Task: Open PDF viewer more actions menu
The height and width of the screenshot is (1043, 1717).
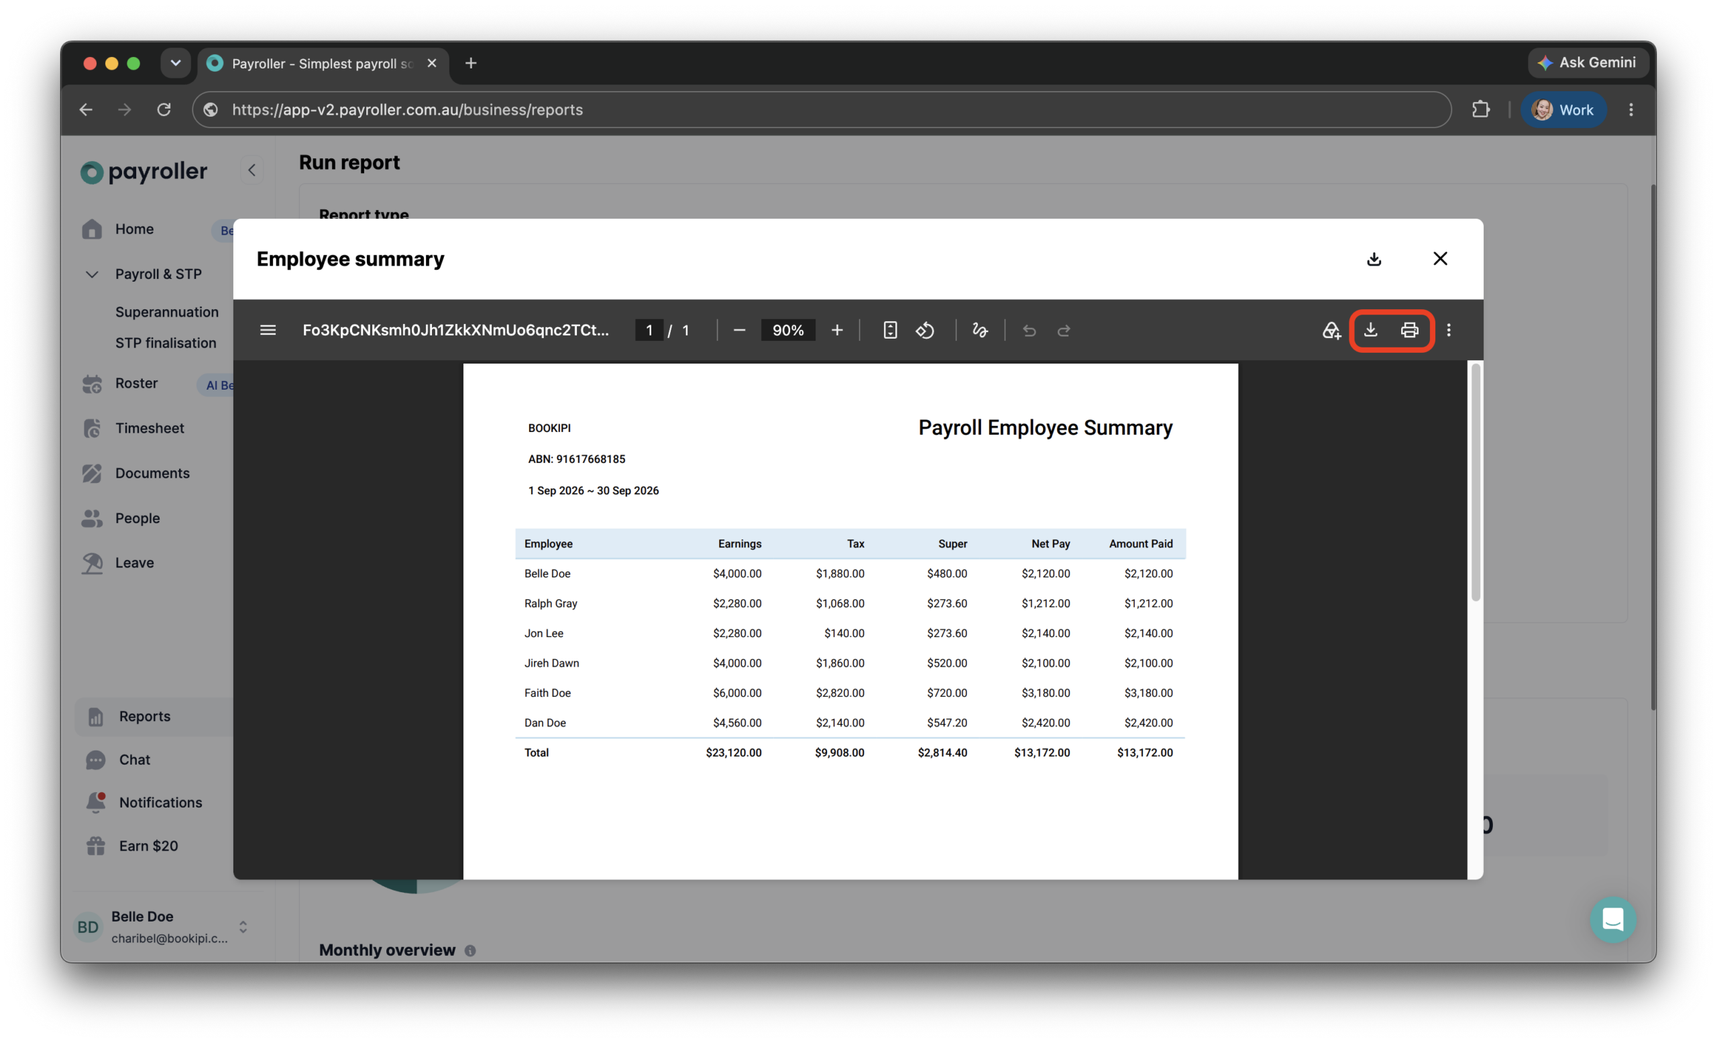Action: 1448,330
